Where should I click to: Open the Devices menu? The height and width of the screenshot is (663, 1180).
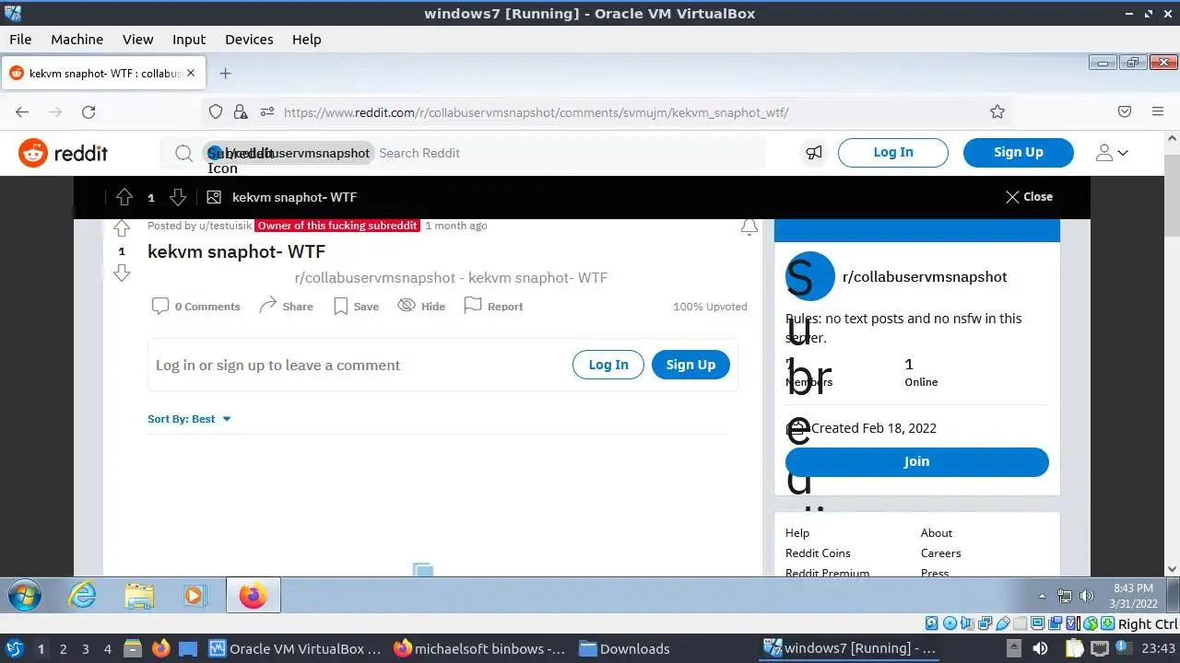(249, 40)
